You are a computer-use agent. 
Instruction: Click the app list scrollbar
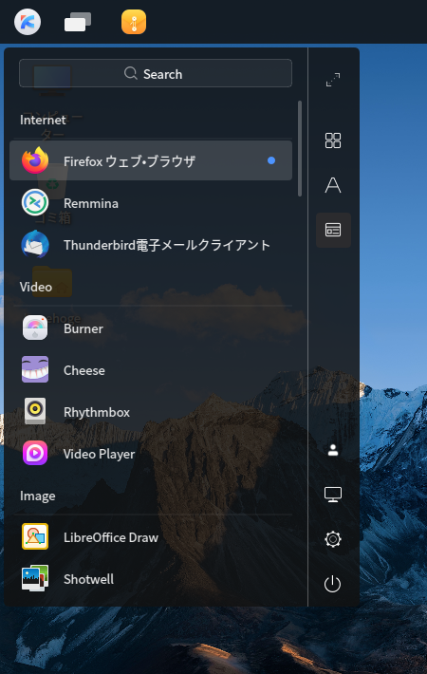pos(300,149)
